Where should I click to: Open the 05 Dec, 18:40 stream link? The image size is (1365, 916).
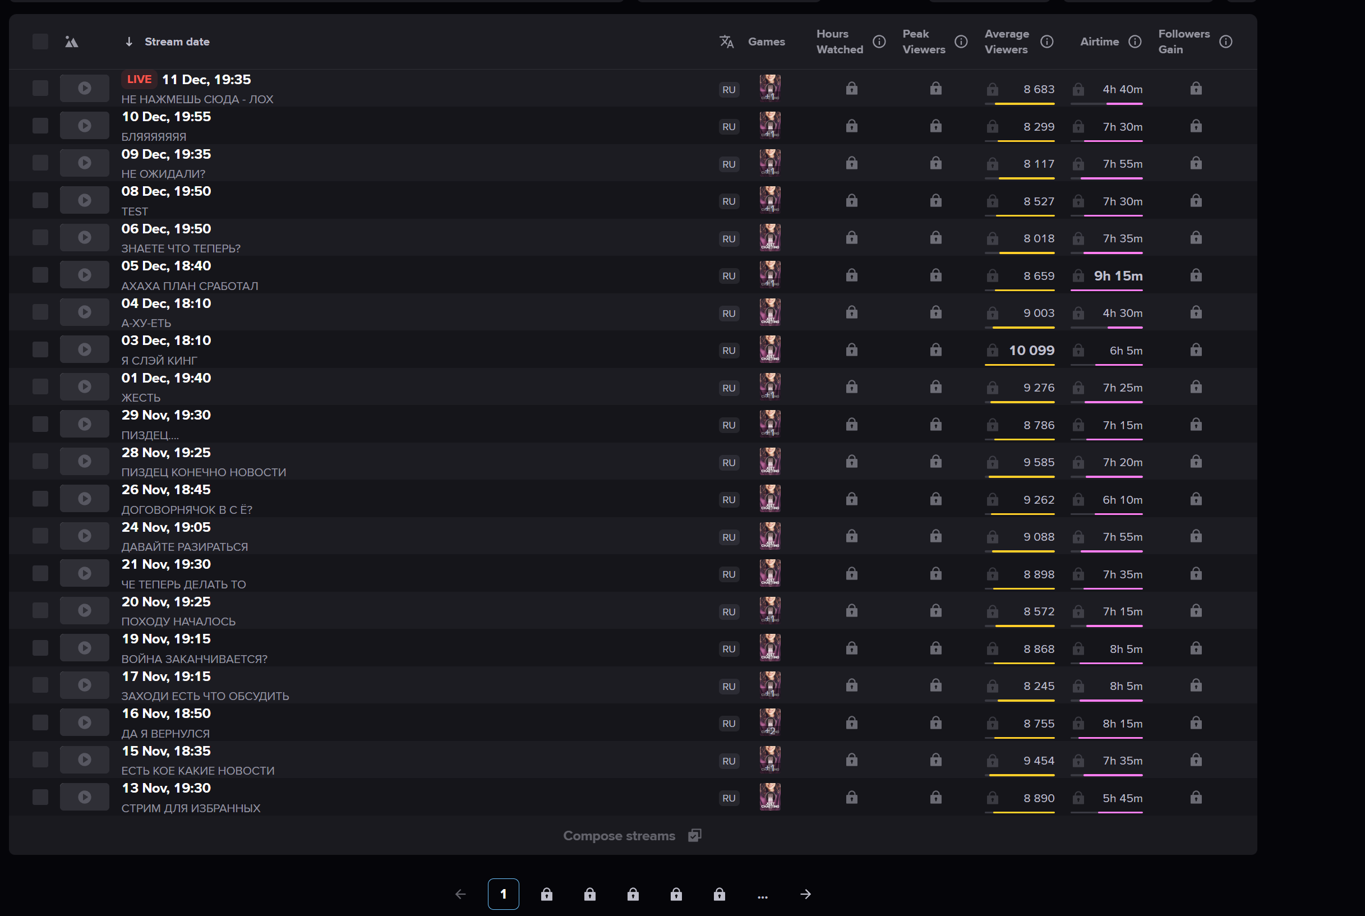(166, 266)
